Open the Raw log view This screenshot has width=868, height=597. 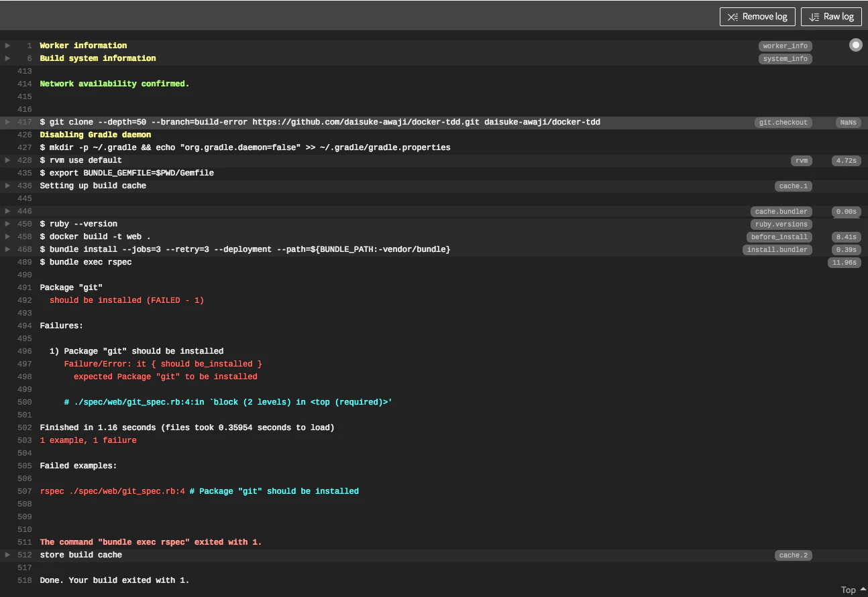[x=831, y=17]
